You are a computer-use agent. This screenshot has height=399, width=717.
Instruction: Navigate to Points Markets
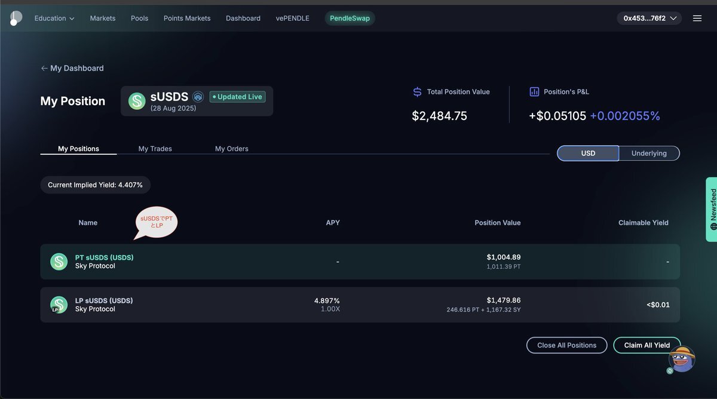tap(187, 19)
